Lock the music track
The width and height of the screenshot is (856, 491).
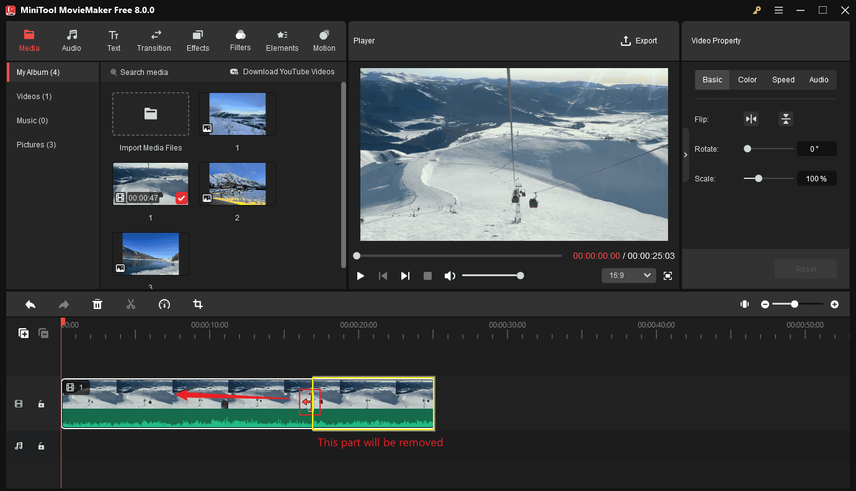coord(41,446)
